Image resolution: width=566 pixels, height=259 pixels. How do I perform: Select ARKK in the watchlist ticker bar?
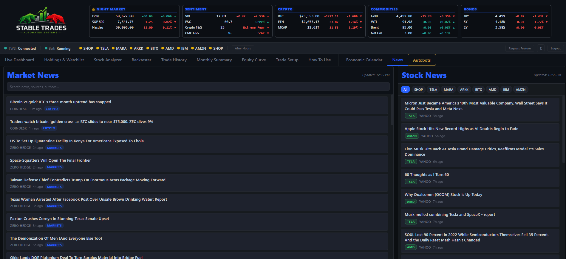(136, 49)
